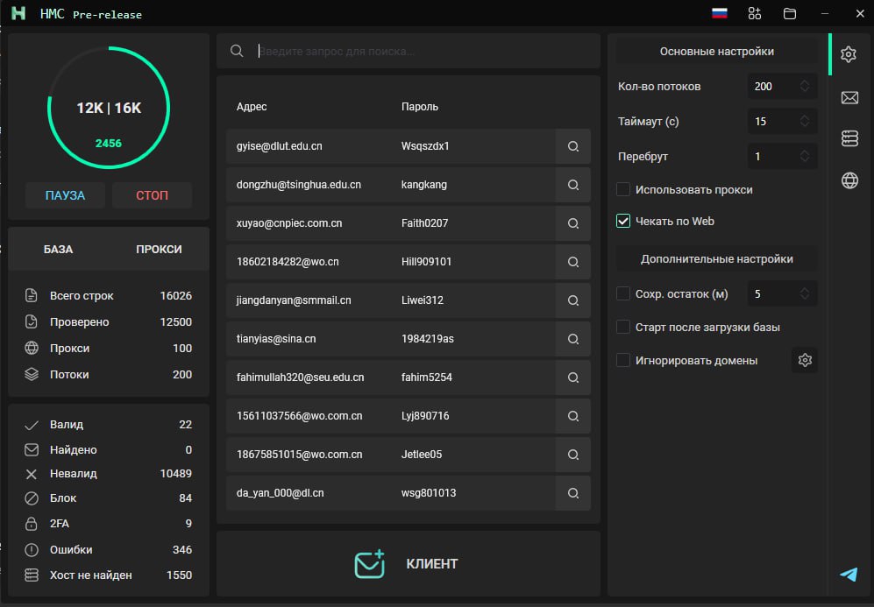Open the mail envelope sidebar icon

[x=849, y=97]
